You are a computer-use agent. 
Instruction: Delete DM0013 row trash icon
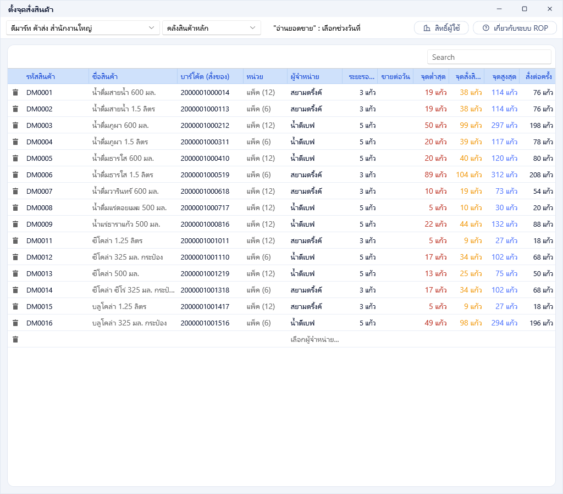15,274
